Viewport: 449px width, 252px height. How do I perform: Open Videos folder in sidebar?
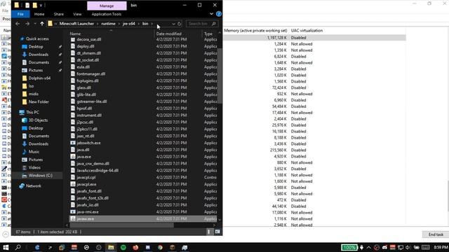click(x=34, y=167)
